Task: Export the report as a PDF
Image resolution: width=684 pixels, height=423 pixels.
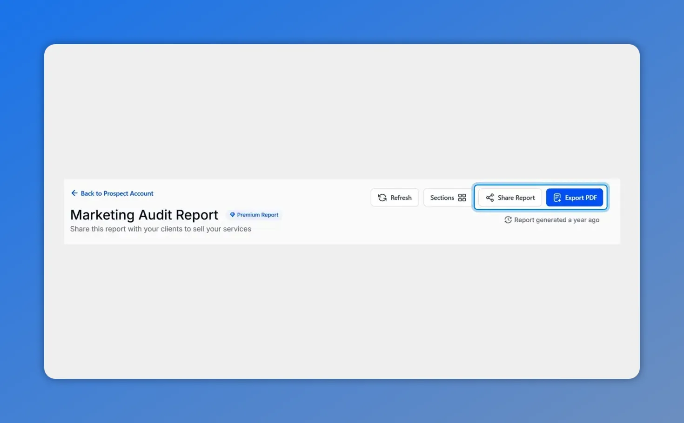Action: pos(575,197)
